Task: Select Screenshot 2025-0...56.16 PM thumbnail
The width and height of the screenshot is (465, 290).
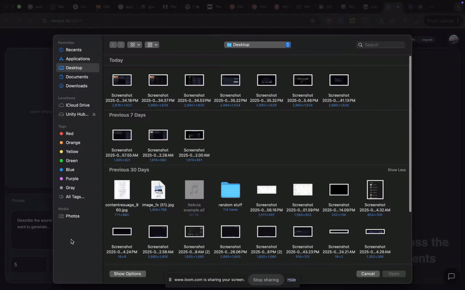Action: click(267, 190)
